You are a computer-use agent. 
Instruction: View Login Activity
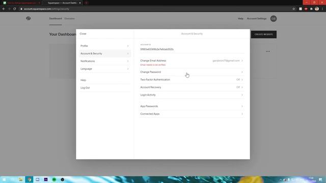pos(192,95)
